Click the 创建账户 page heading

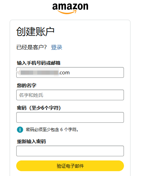(x=35, y=31)
